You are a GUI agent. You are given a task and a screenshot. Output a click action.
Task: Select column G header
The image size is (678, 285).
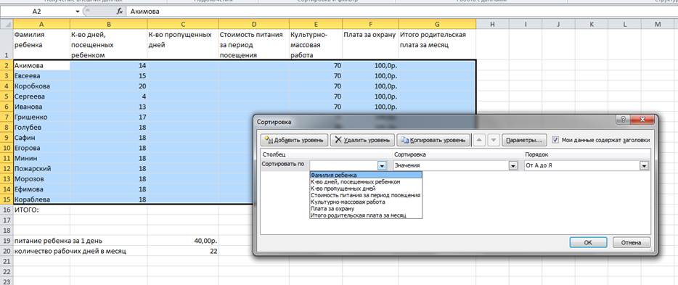point(437,25)
